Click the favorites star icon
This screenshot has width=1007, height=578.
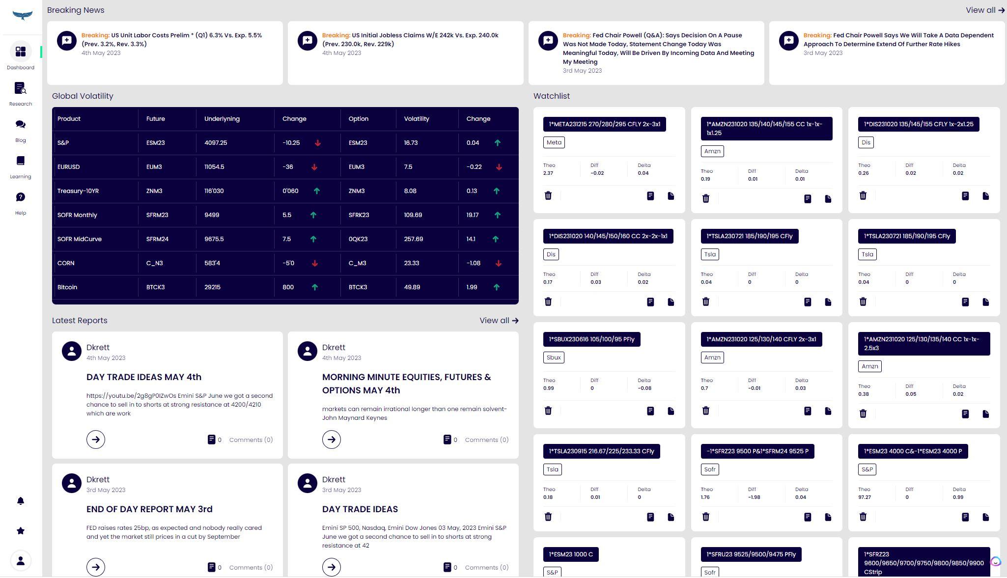pyautogui.click(x=21, y=531)
